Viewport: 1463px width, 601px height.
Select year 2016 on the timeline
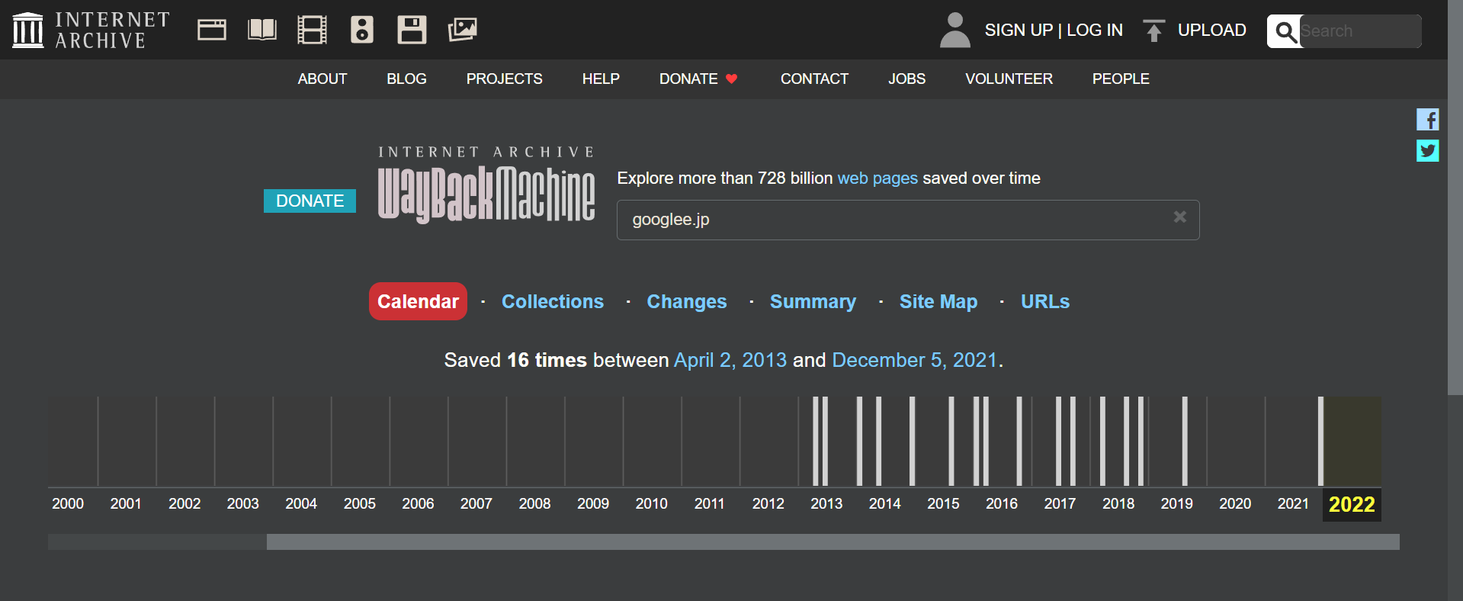1001,503
